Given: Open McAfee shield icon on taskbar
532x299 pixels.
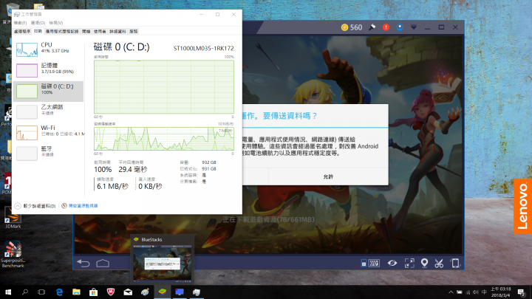Looking at the screenshot, I should (x=111, y=292).
